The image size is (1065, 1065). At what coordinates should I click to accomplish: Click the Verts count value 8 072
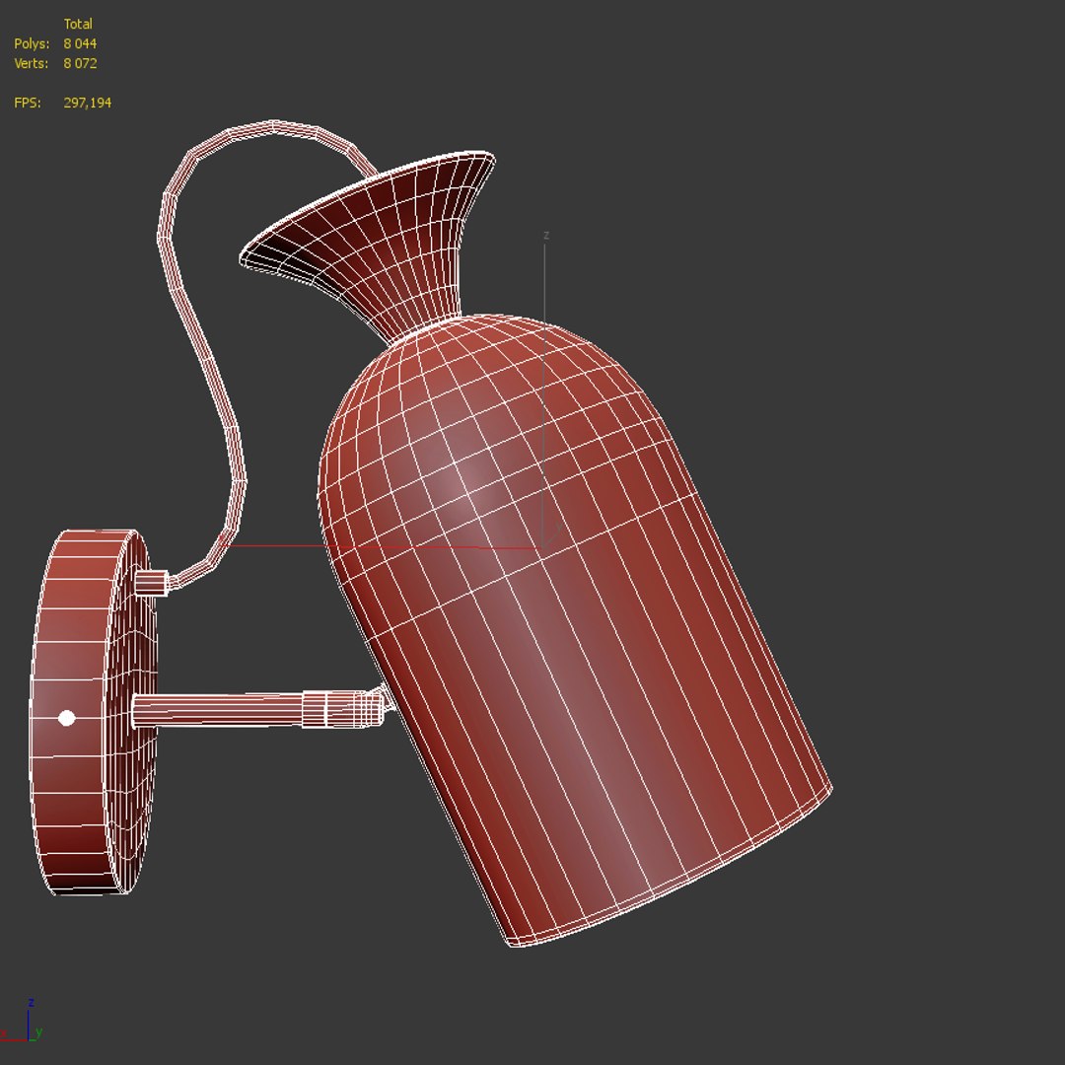(x=80, y=63)
